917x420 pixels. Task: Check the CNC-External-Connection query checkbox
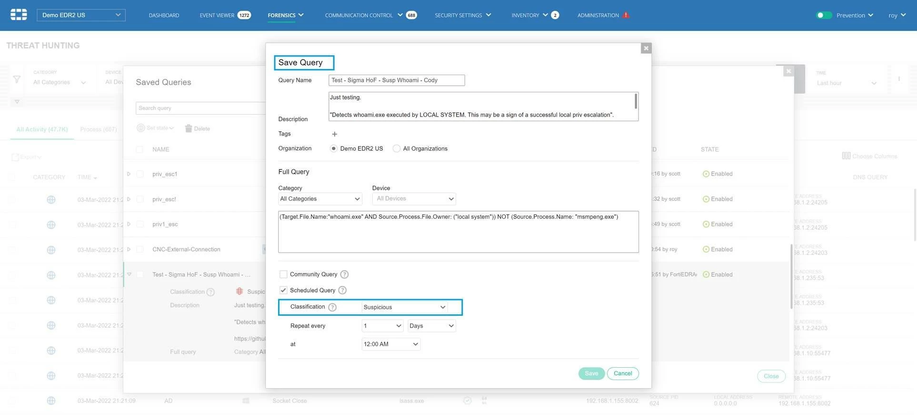140,249
